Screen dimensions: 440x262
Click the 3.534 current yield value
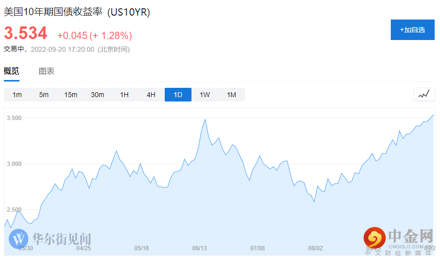[x=26, y=34]
